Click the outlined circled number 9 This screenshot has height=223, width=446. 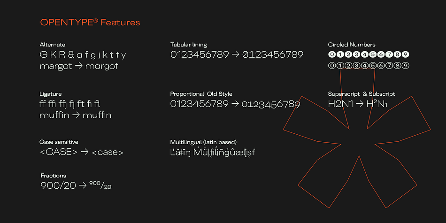click(x=406, y=66)
